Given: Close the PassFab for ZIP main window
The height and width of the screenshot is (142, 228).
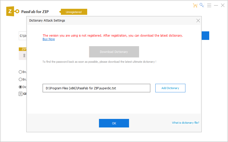Looking at the screenshot, I should point(223,5).
